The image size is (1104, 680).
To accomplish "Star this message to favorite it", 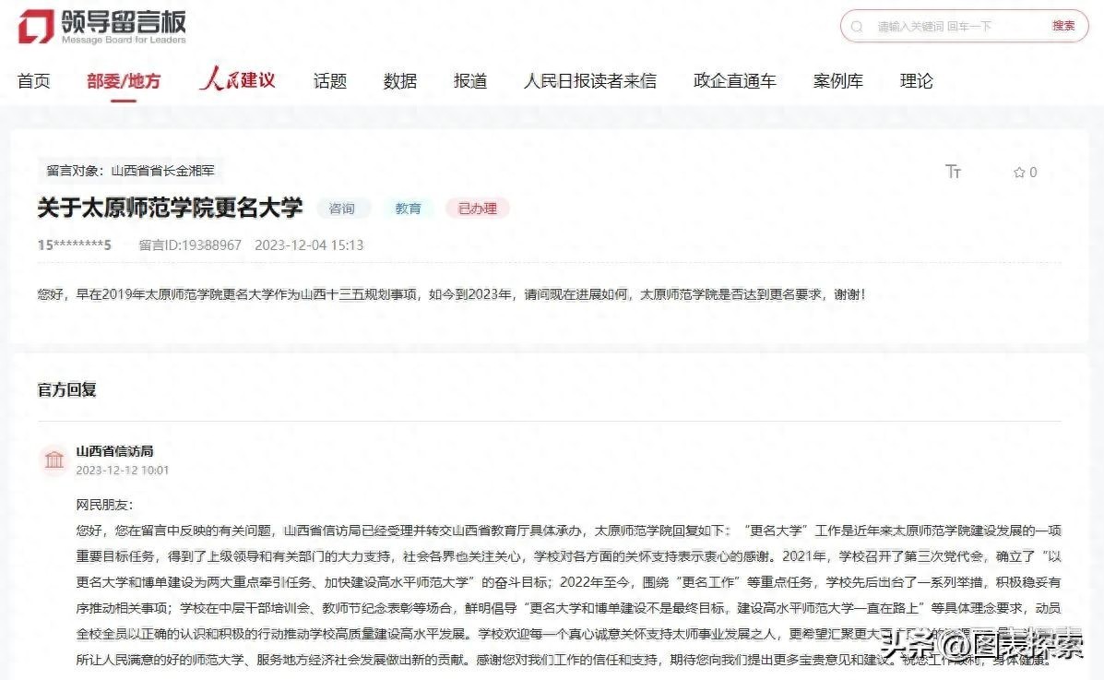I will pos(1019,173).
